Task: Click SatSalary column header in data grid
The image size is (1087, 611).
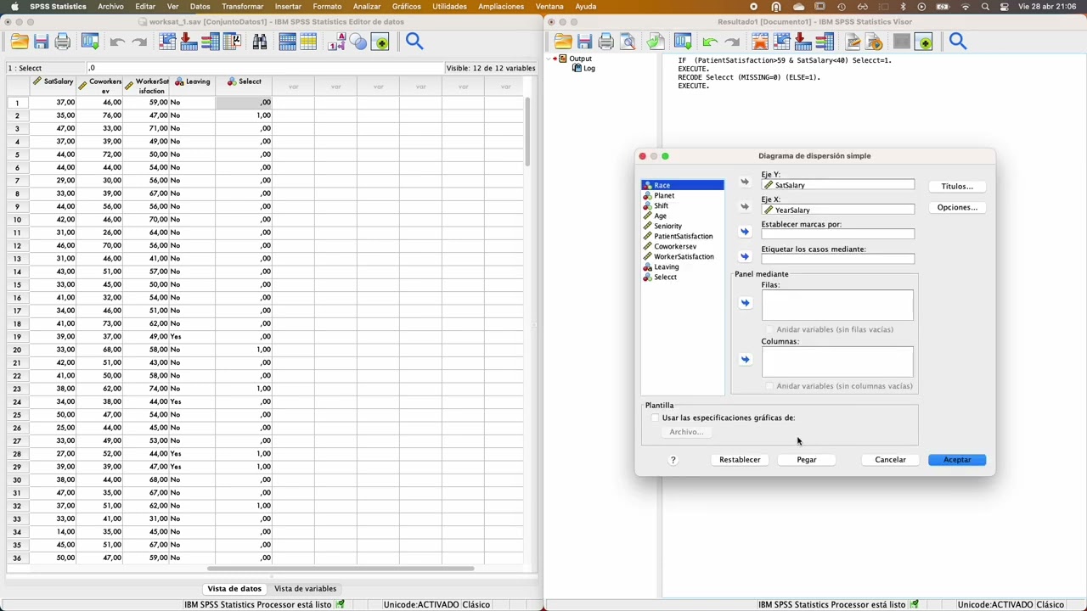Action: click(53, 86)
